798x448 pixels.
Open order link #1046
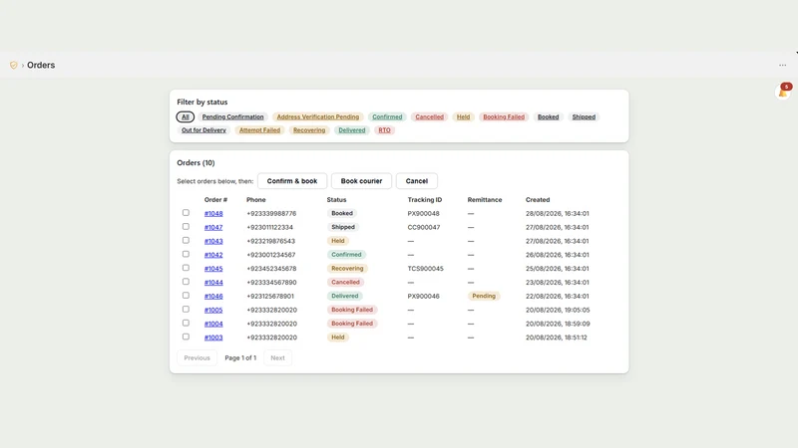[x=213, y=296]
